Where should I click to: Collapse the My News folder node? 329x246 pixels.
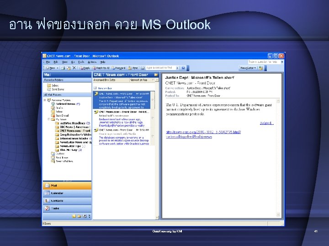pyautogui.click(x=49, y=119)
